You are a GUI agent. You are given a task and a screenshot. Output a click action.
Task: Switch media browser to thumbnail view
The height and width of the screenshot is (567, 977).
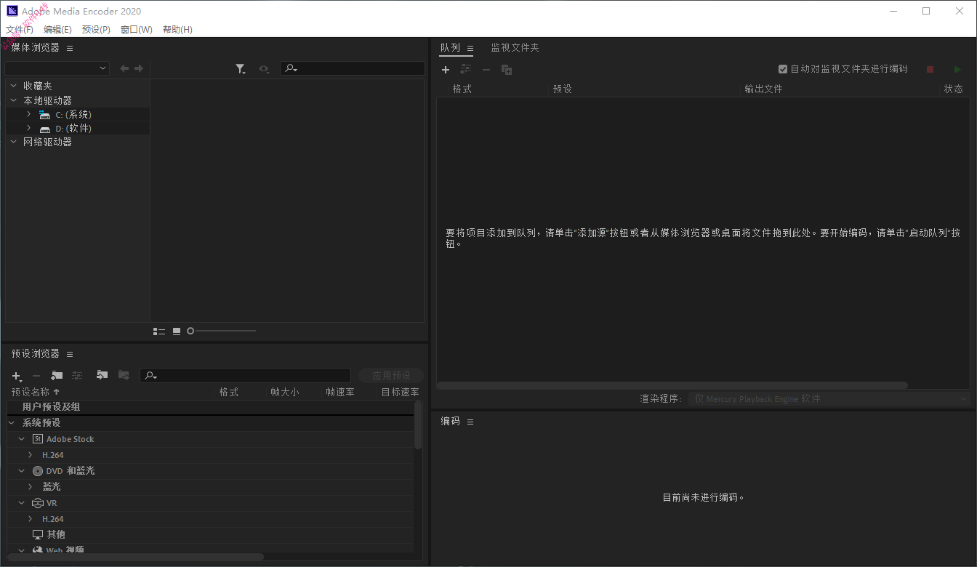pos(177,331)
